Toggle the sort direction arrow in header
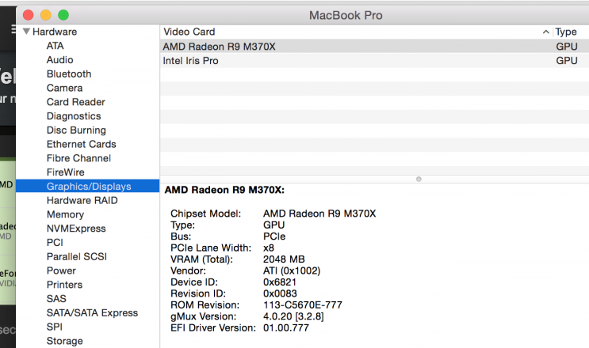 (546, 32)
